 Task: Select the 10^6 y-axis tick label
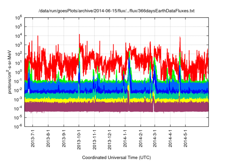point(18,18)
